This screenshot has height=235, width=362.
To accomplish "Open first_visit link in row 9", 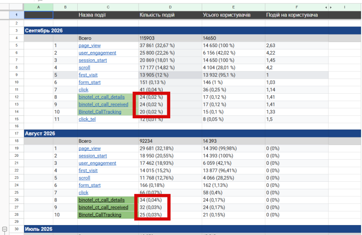I will (x=88, y=75).
